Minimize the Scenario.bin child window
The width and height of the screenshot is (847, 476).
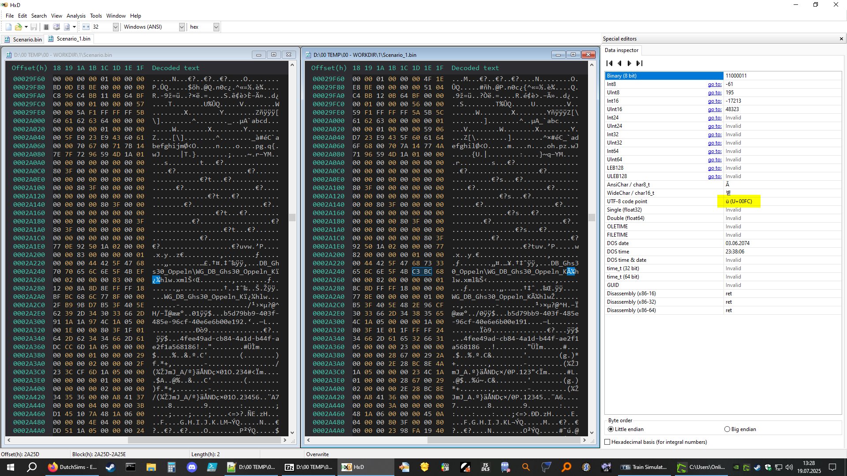(259, 55)
